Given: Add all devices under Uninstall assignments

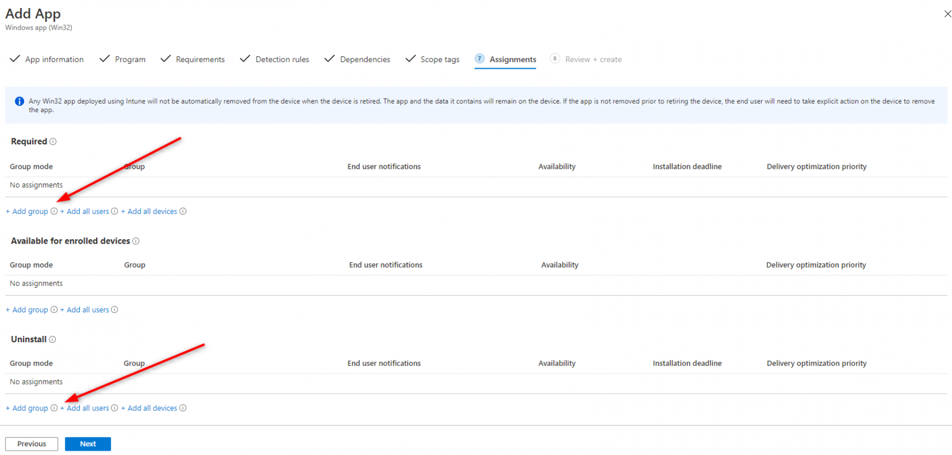Looking at the screenshot, I should pyautogui.click(x=149, y=408).
